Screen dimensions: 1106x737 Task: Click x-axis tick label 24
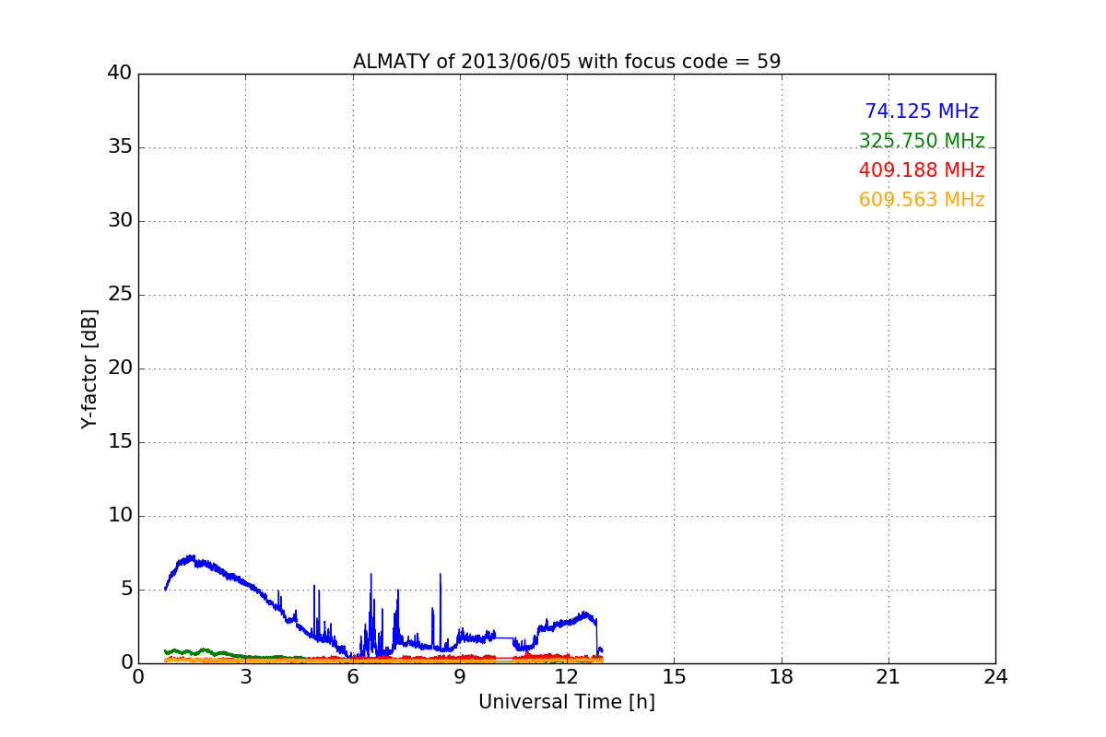click(995, 677)
